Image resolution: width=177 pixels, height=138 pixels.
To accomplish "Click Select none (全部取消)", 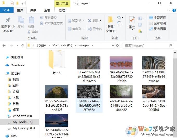I will pyautogui.click(x=157, y=23).
